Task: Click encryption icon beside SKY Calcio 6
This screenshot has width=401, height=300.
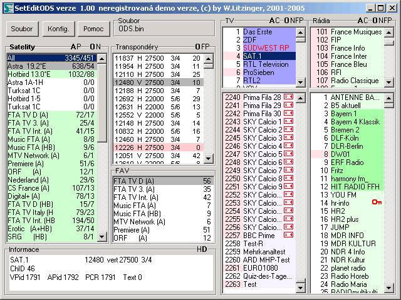Action: [x=288, y=162]
